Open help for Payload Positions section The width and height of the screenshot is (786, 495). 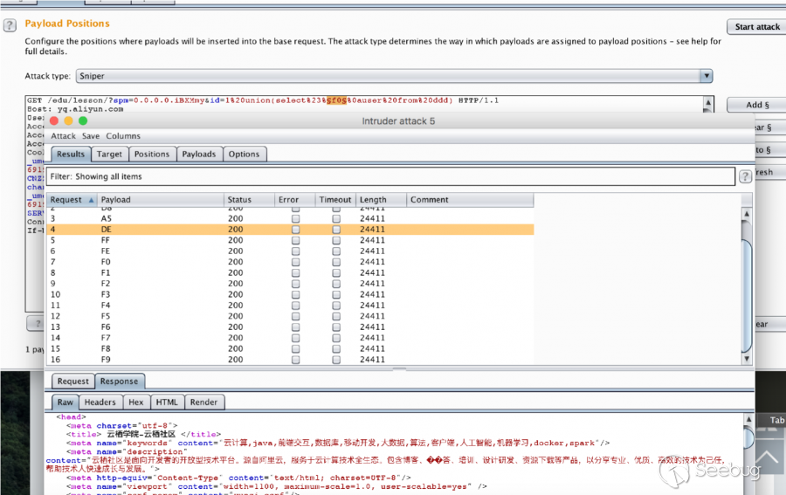click(10, 25)
